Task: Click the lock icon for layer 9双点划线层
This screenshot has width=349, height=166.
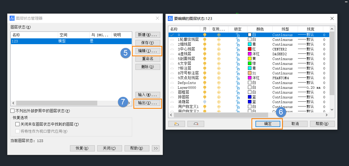Action: 238,78
